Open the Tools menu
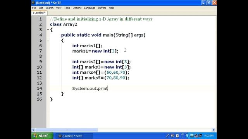This screenshot has height=139, width=248. coord(67,8)
